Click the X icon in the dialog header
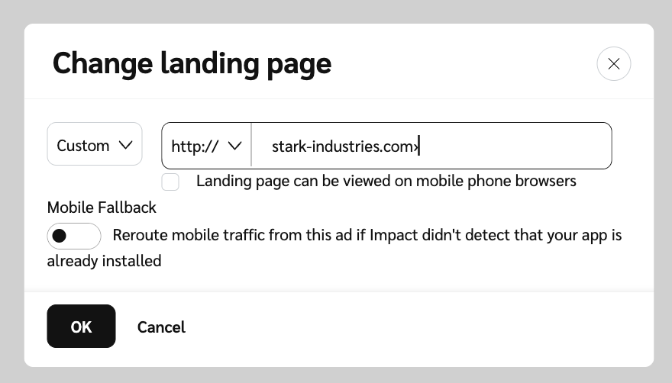This screenshot has height=383, width=672. [x=613, y=64]
